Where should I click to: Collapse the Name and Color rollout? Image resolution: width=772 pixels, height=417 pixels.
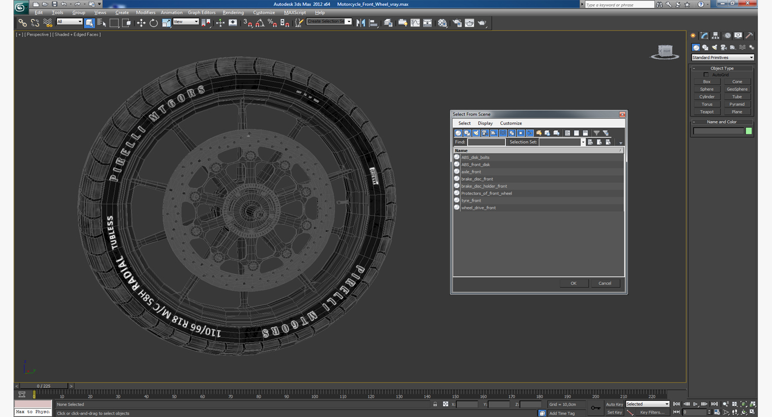(722, 122)
